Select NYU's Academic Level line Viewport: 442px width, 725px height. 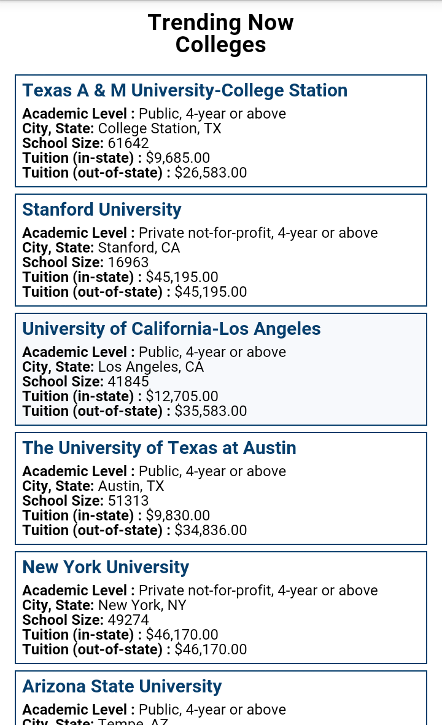(200, 590)
